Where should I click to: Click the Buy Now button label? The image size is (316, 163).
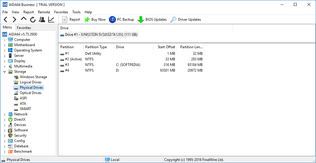(x=98, y=20)
